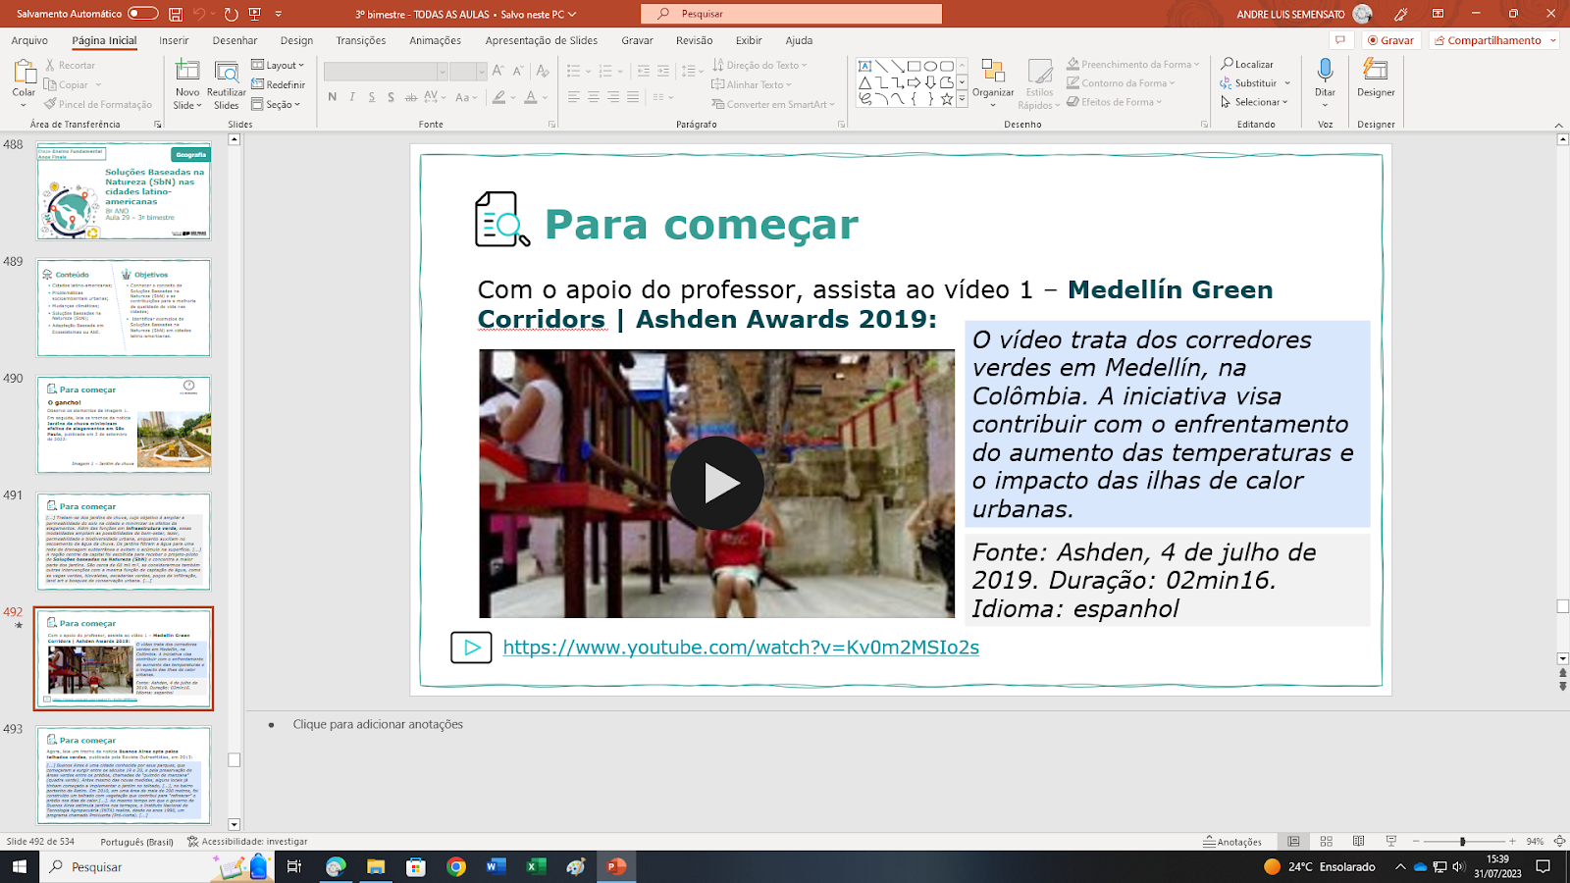The width and height of the screenshot is (1570, 883).
Task: Open Animações tab
Action: click(435, 40)
